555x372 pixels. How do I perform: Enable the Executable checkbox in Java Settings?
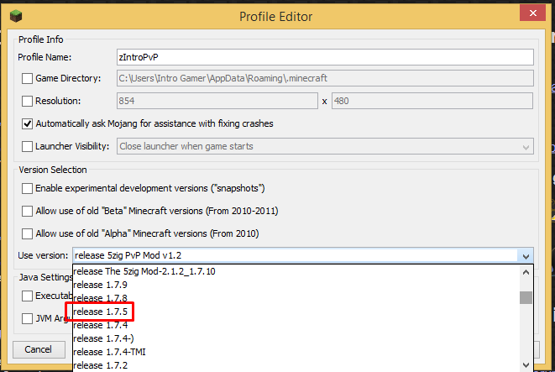pos(27,296)
